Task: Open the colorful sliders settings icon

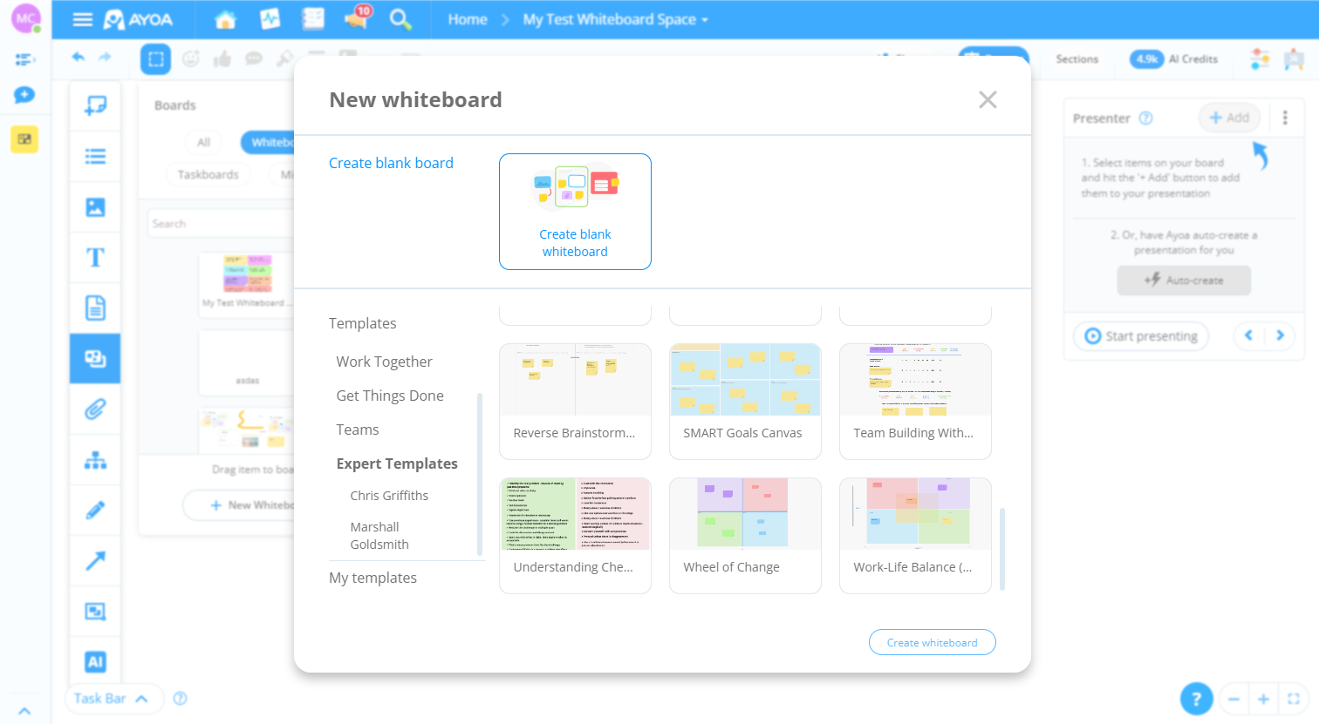Action: tap(1260, 58)
